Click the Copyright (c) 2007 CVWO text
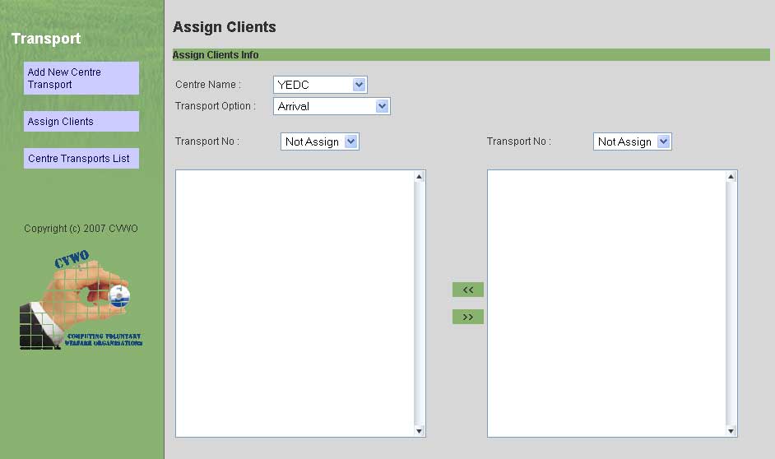This screenshot has height=459, width=775. click(x=81, y=228)
